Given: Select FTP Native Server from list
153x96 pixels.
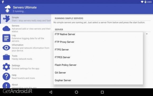Looking at the screenshot, I should 98,34.
